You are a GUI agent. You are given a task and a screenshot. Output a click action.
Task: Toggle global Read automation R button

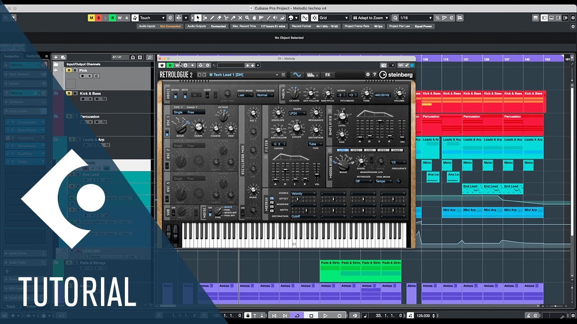(x=113, y=18)
